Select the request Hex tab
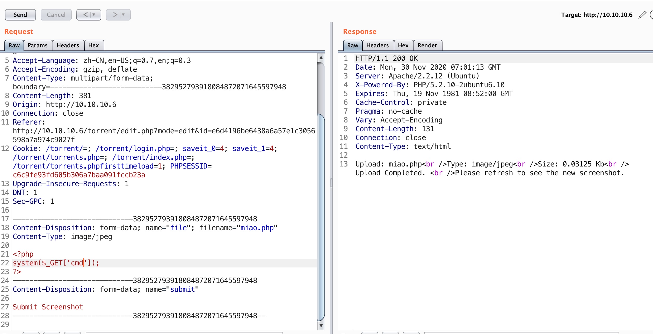This screenshot has height=334, width=653. [x=93, y=45]
